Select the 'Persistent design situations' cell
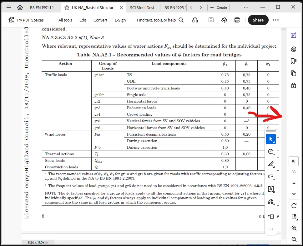This screenshot has width=303, height=246. [169, 134]
